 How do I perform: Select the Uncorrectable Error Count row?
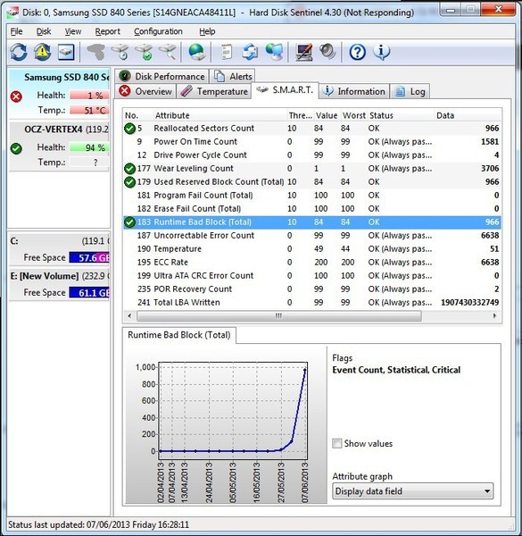[x=312, y=236]
